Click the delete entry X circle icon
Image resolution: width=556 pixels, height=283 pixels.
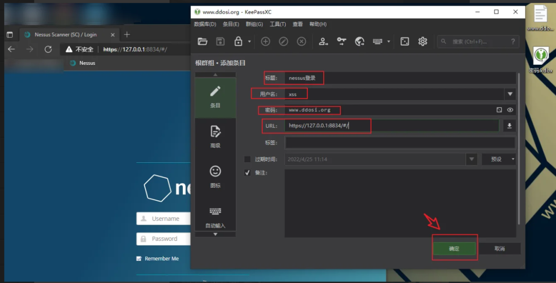[301, 42]
